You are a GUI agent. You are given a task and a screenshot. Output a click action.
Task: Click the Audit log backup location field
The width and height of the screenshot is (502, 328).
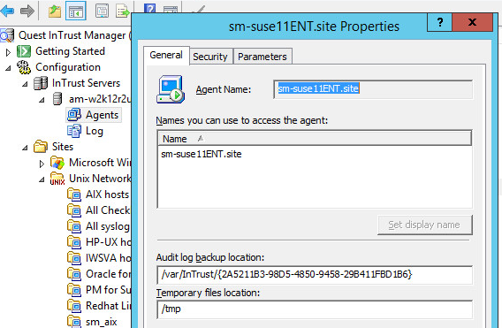coord(315,274)
